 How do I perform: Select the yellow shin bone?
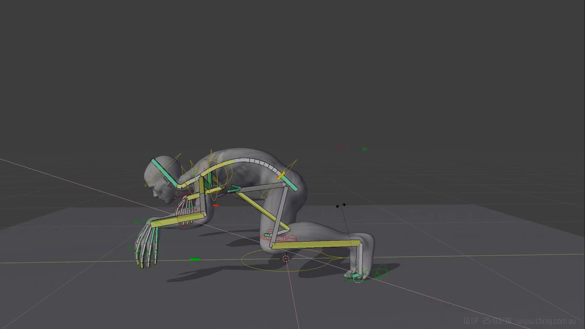315,244
